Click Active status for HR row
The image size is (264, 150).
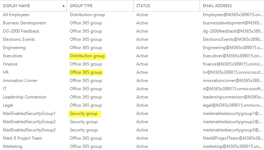pos(142,72)
